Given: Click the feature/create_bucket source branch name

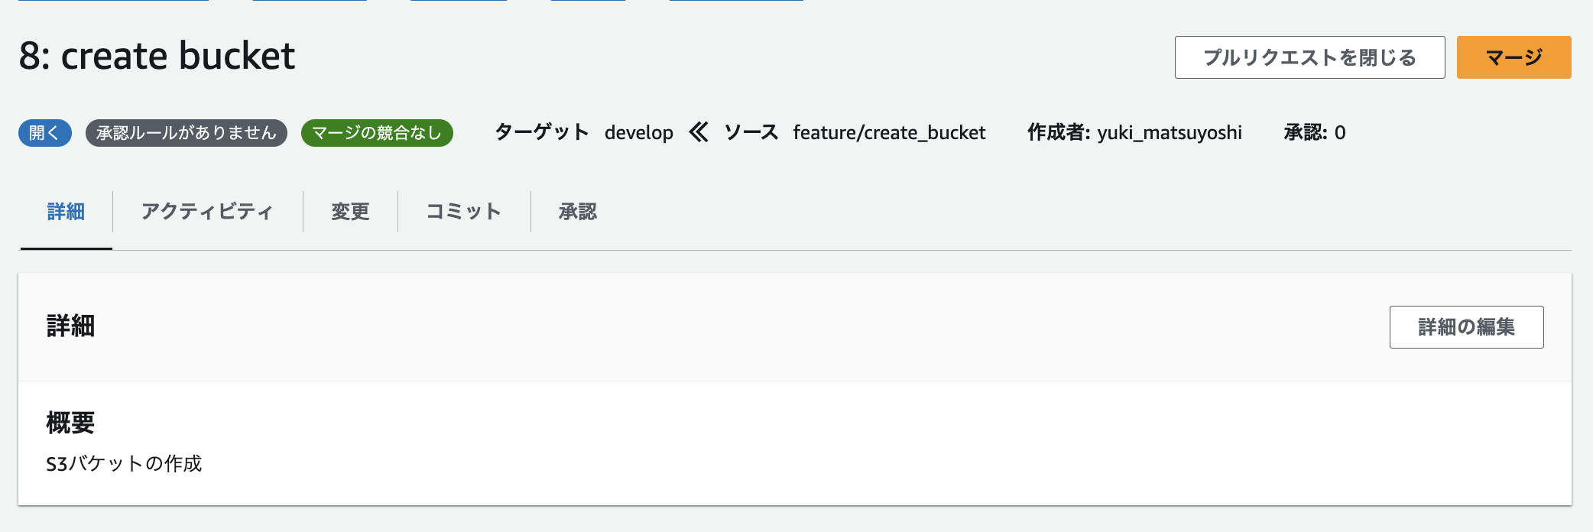Looking at the screenshot, I should pos(889,133).
